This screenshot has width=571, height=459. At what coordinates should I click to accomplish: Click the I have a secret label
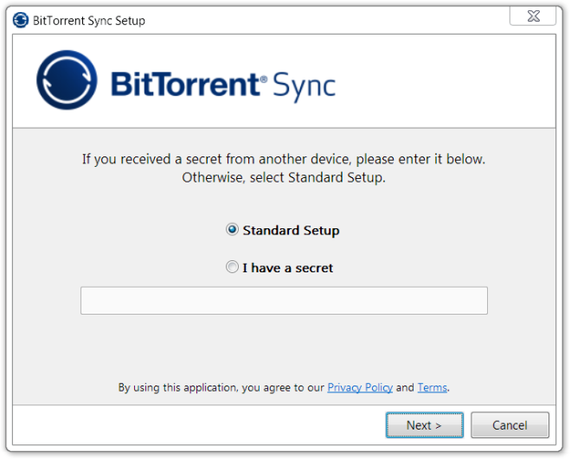[288, 268]
